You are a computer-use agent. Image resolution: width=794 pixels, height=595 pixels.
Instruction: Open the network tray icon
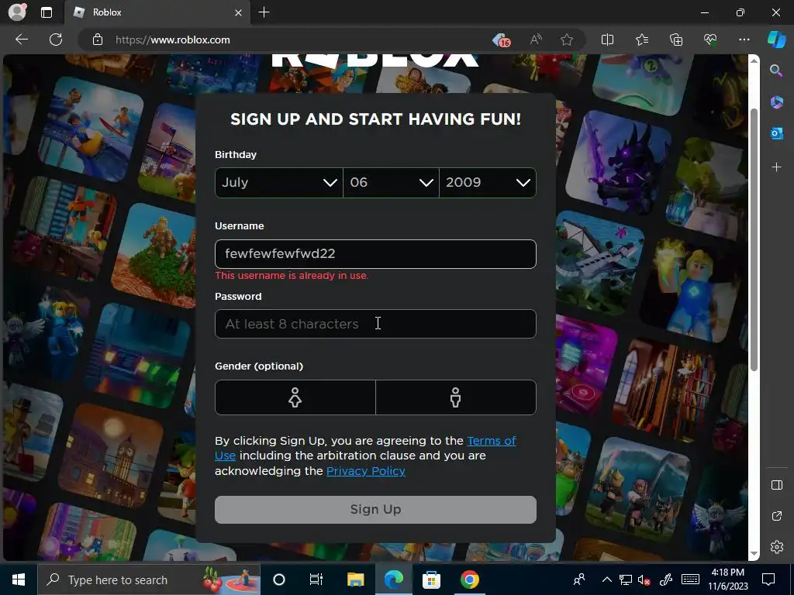click(626, 580)
